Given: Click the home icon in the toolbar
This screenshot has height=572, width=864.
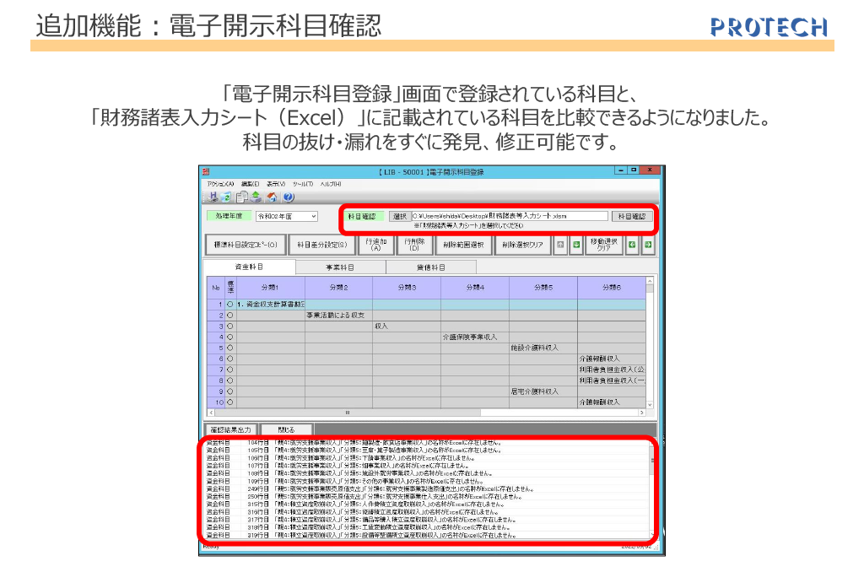Looking at the screenshot, I should point(272,197).
